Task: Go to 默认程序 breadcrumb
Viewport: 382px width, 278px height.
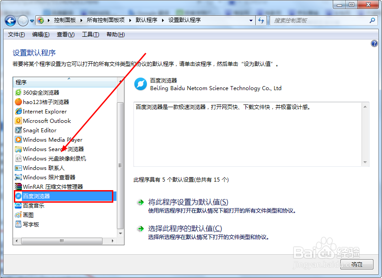Action: point(146,20)
